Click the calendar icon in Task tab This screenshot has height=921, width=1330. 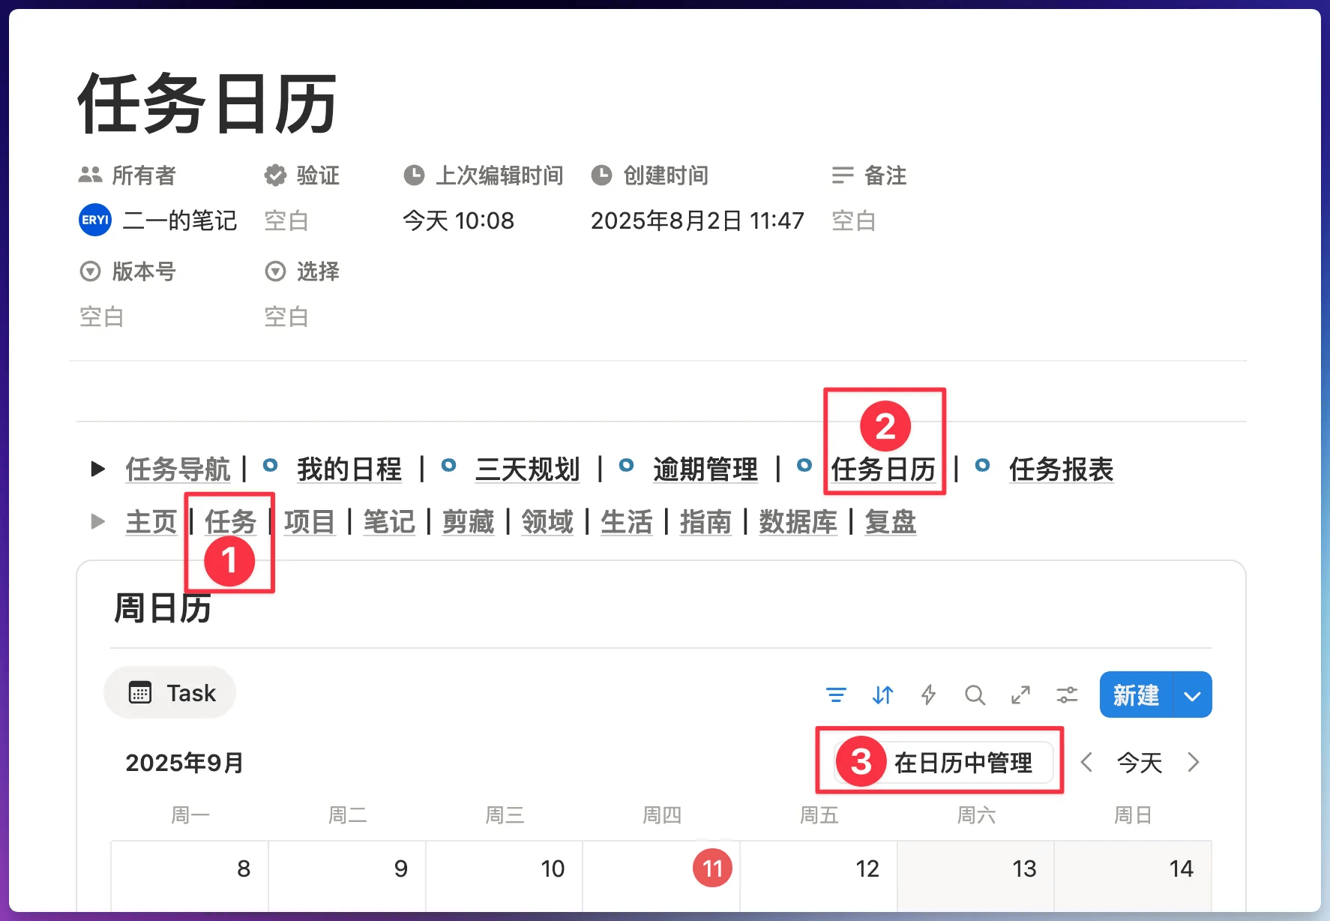click(x=140, y=692)
